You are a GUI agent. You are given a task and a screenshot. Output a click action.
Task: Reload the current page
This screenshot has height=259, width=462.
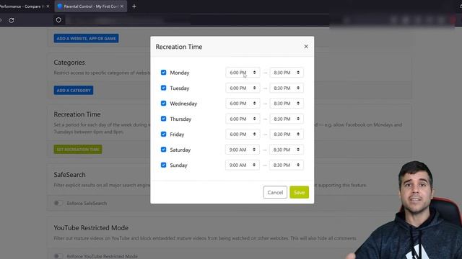pyautogui.click(x=12, y=20)
